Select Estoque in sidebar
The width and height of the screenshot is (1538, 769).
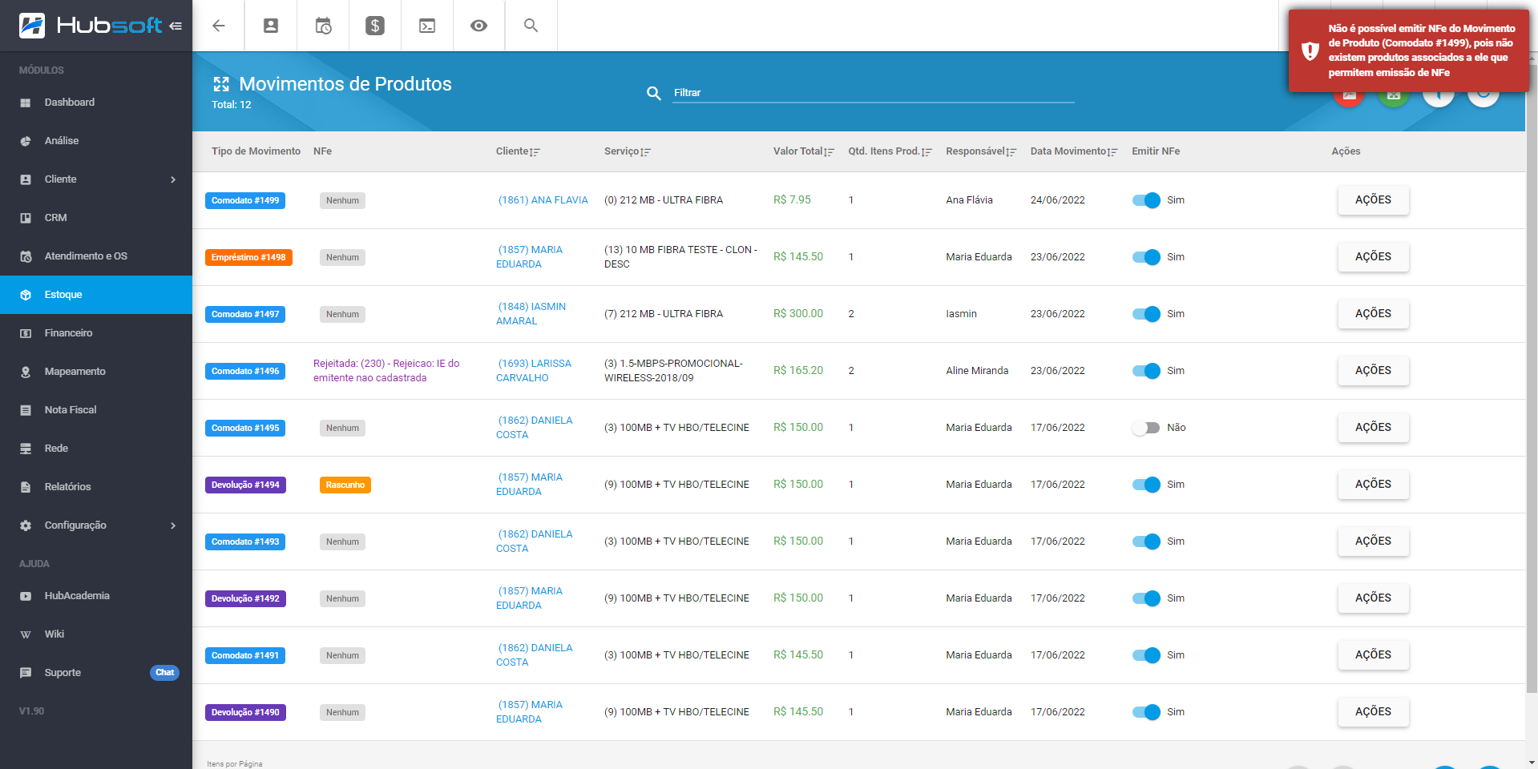(x=96, y=295)
